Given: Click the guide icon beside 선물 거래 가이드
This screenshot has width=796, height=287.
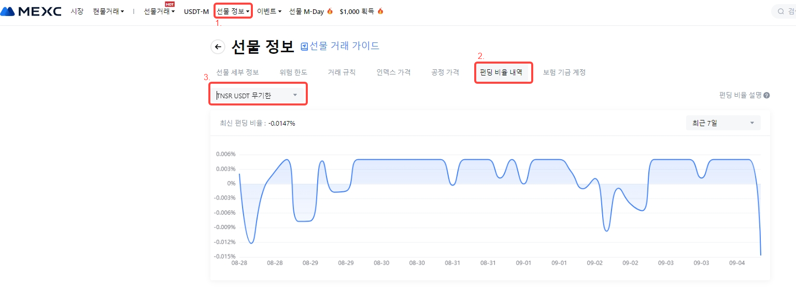Looking at the screenshot, I should 305,46.
